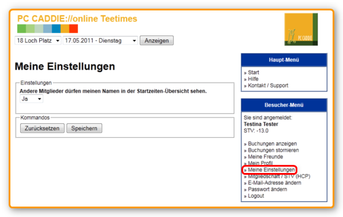The width and height of the screenshot is (343, 217).
Task: Open Kontakt / Support link
Action: 268,86
